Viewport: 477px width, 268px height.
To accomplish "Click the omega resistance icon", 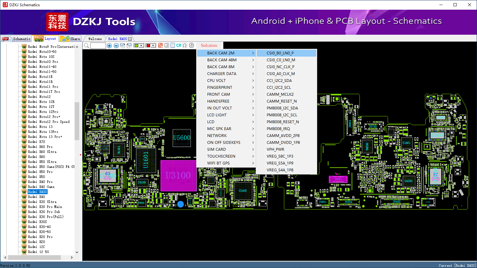I will (185, 45).
